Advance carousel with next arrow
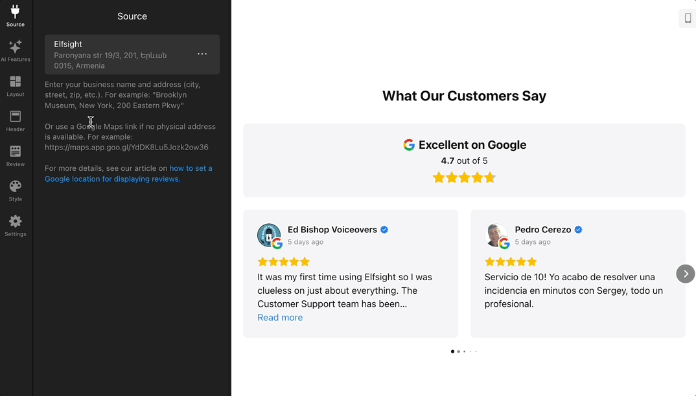The width and height of the screenshot is (696, 396). point(686,274)
